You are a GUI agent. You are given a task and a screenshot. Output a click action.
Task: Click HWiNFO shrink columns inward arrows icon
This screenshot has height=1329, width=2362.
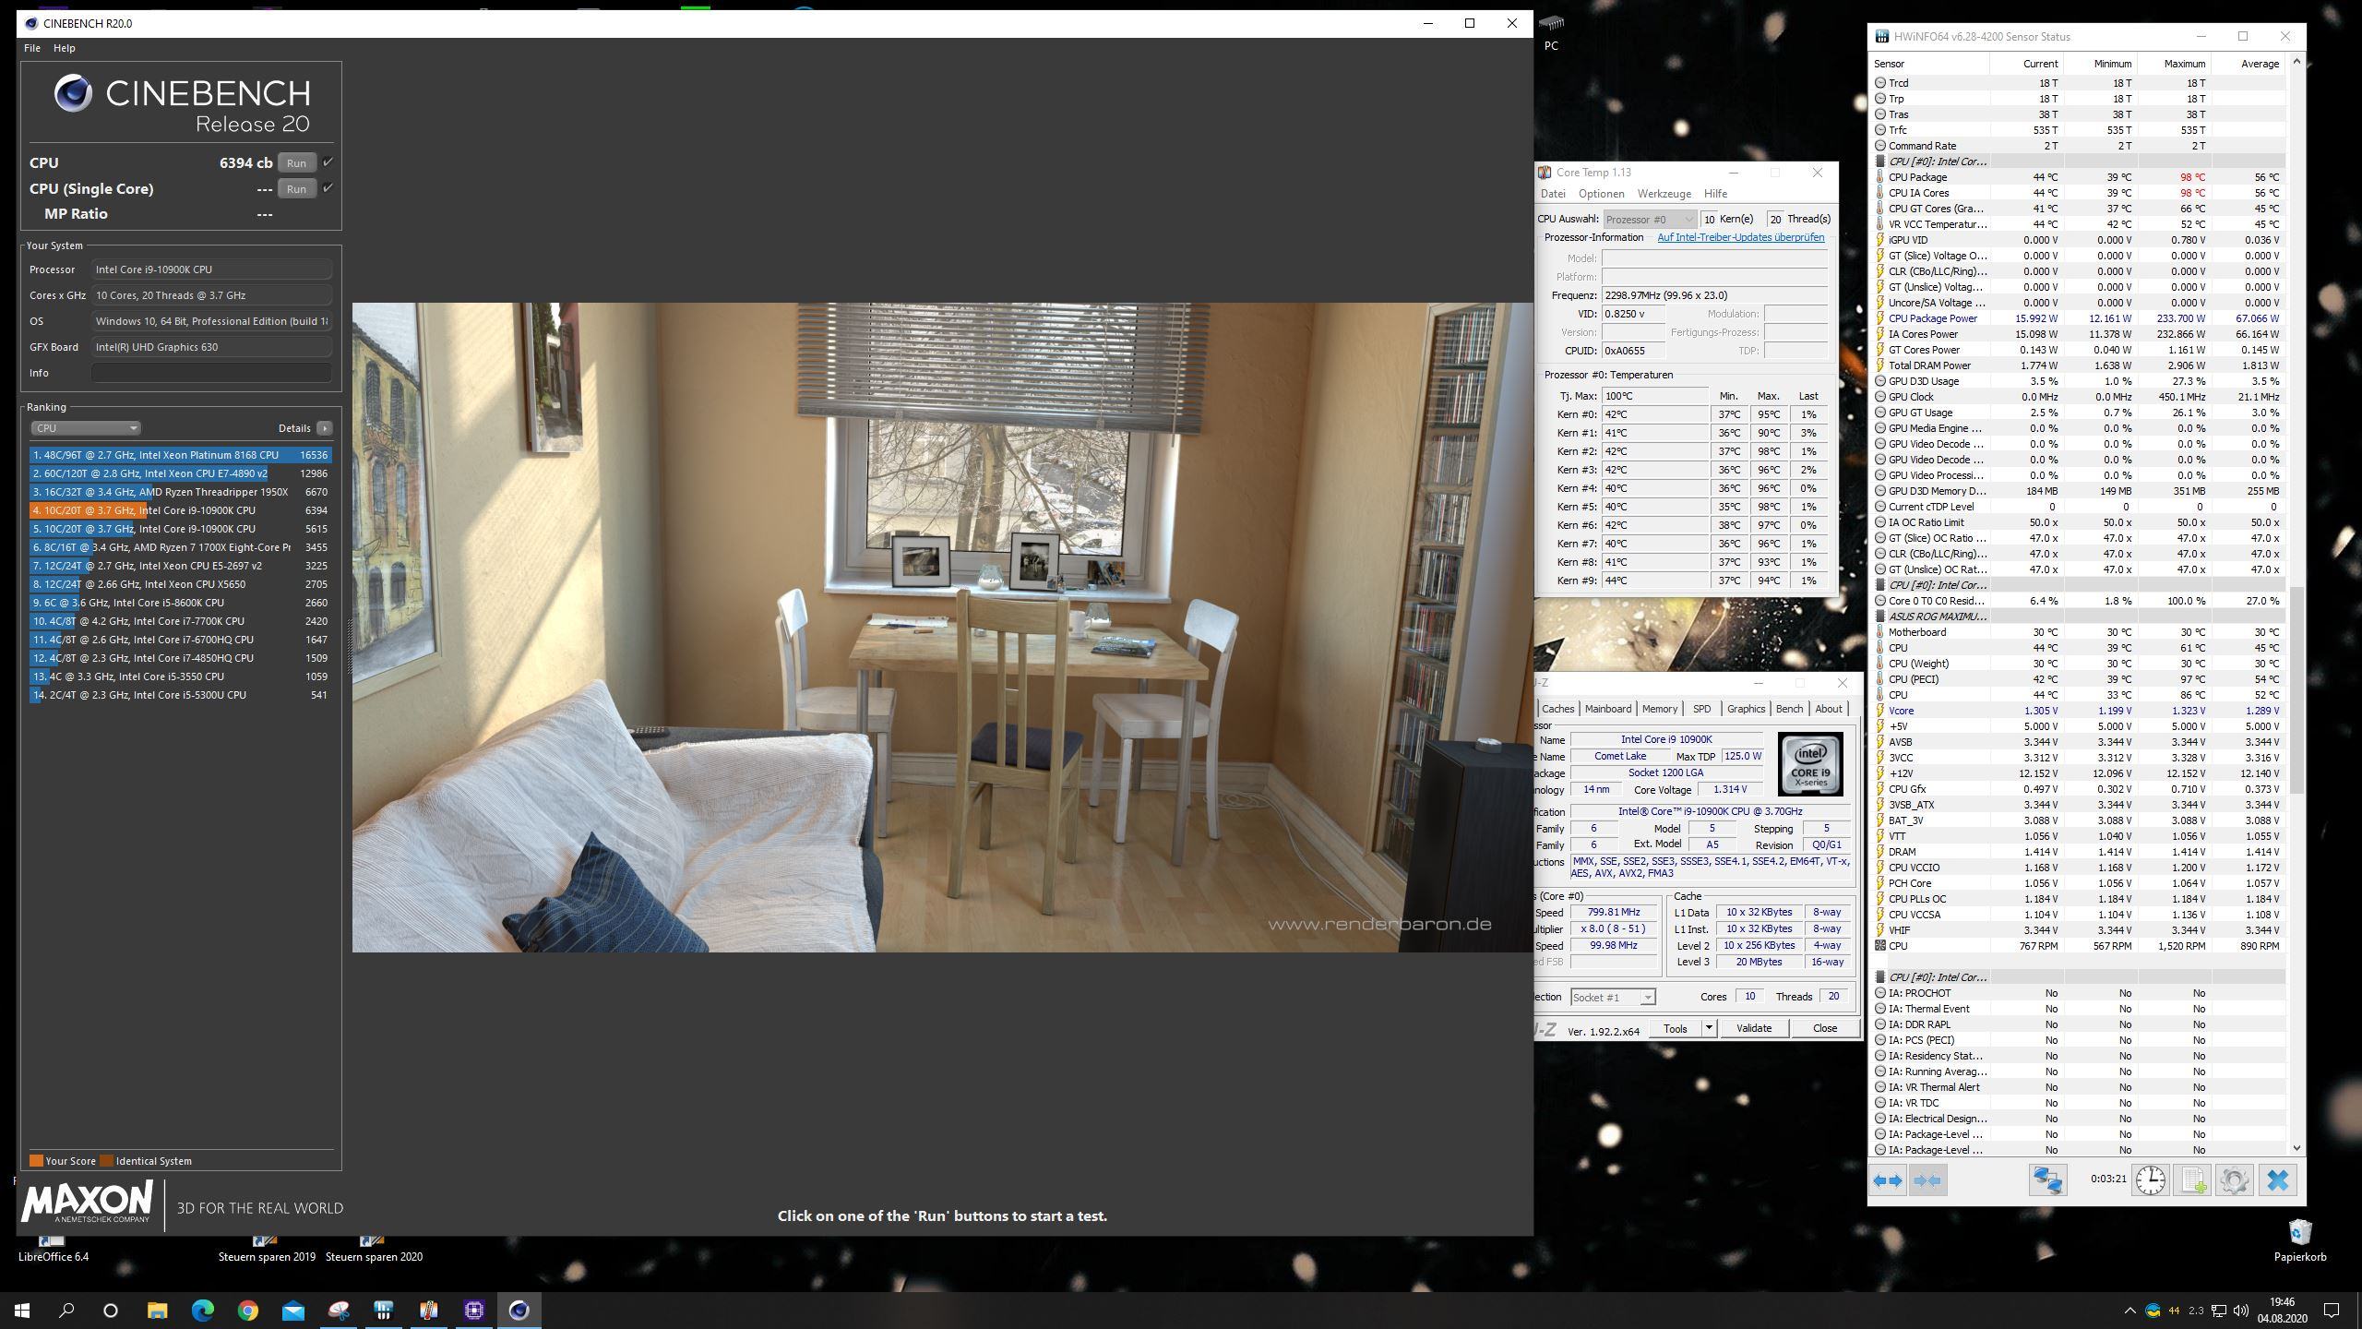(1927, 1179)
